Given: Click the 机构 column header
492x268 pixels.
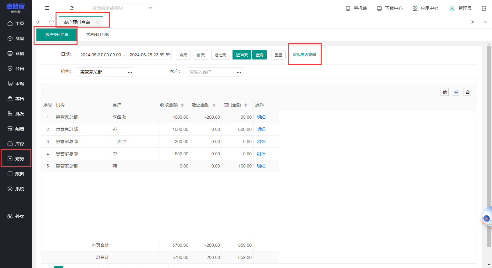Looking at the screenshot, I should point(83,105).
